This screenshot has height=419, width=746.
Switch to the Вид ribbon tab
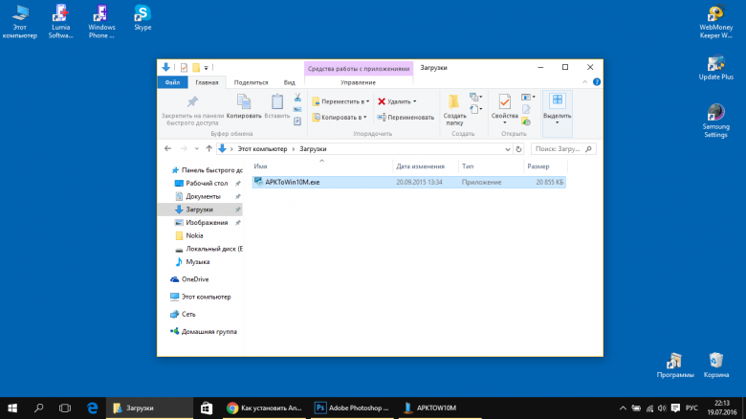pyautogui.click(x=289, y=82)
